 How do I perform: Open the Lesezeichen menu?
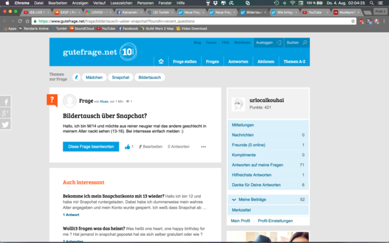pos(121,3)
